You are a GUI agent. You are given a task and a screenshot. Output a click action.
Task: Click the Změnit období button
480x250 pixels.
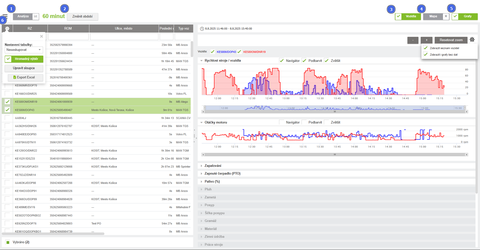pos(82,17)
